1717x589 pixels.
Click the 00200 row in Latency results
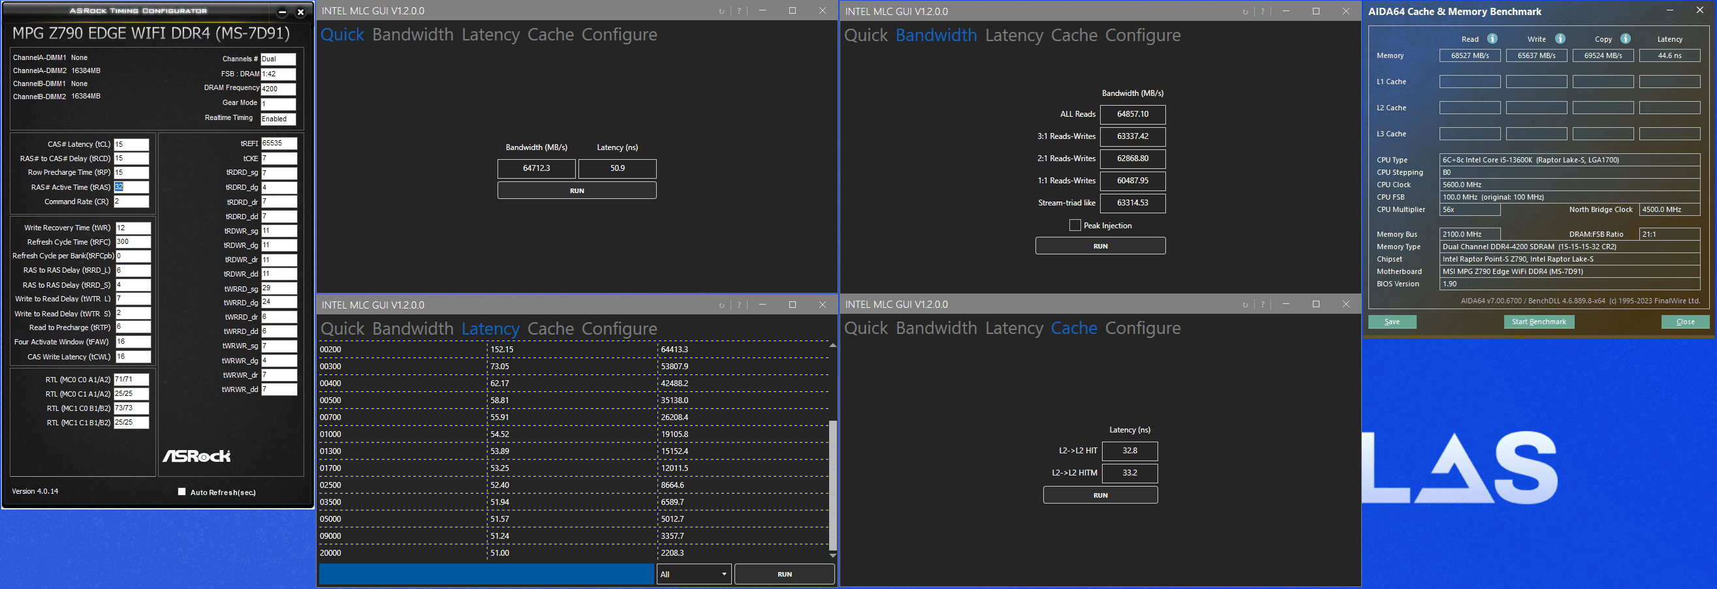coord(573,349)
